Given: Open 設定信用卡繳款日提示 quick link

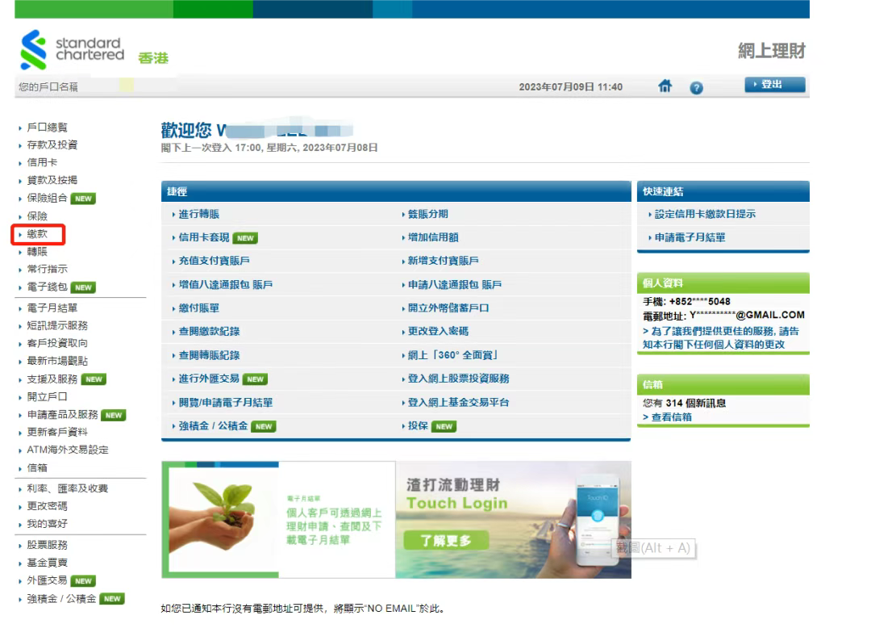Looking at the screenshot, I should 705,214.
